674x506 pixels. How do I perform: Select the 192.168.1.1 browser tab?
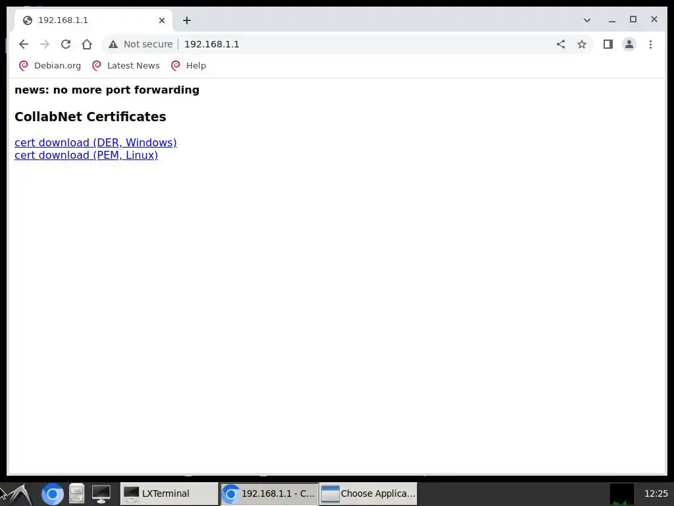coord(93,20)
